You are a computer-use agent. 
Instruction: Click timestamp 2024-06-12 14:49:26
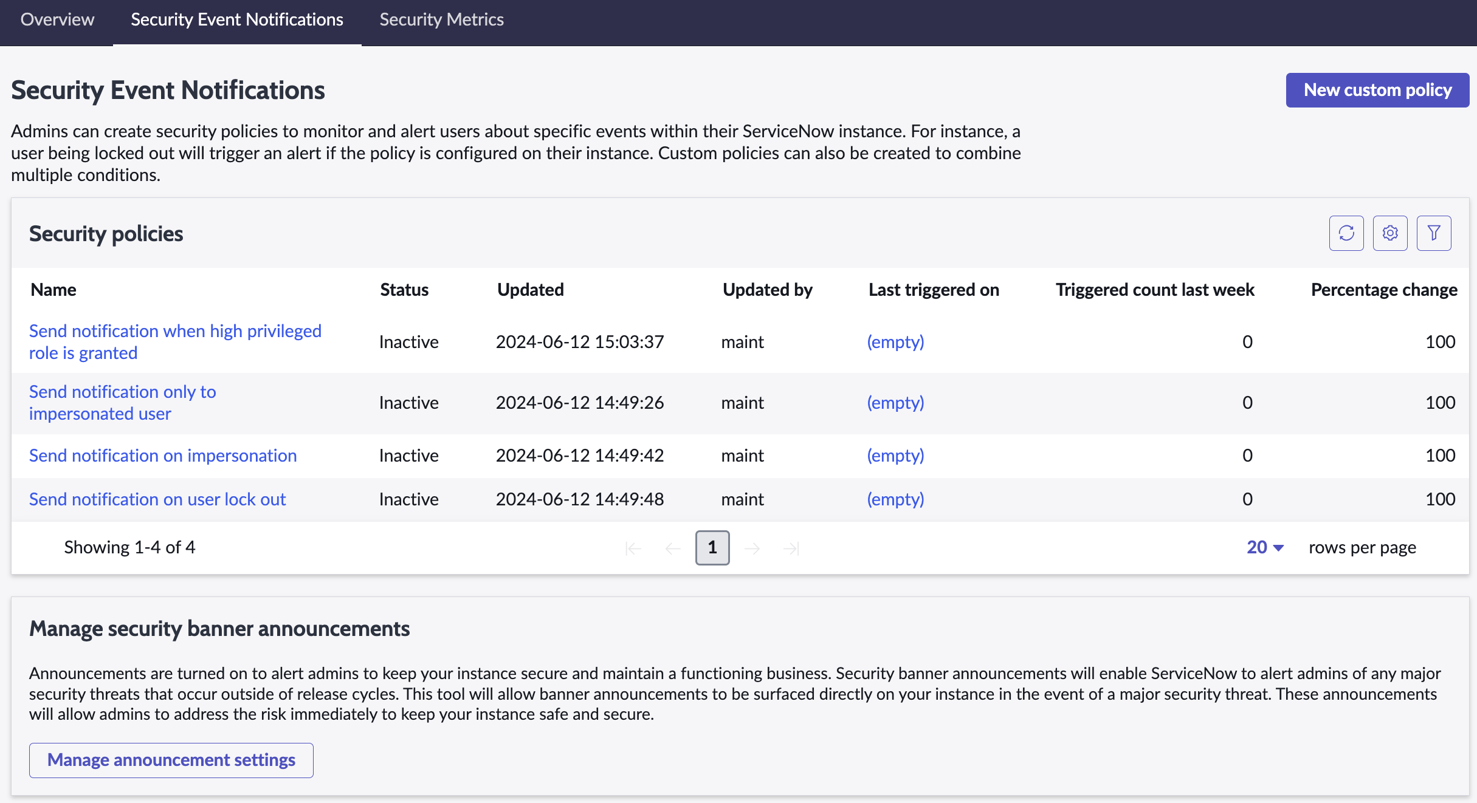coord(580,403)
